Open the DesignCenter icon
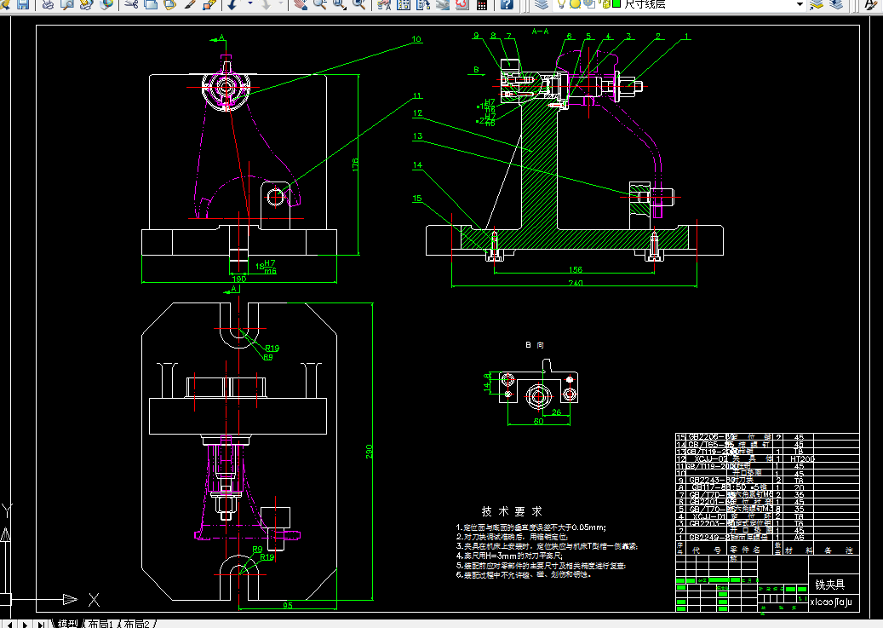The image size is (883, 628). [404, 4]
